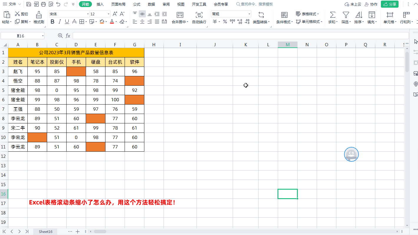Open the 数据 (Data) tab
The image size is (418, 235).
(151, 4)
